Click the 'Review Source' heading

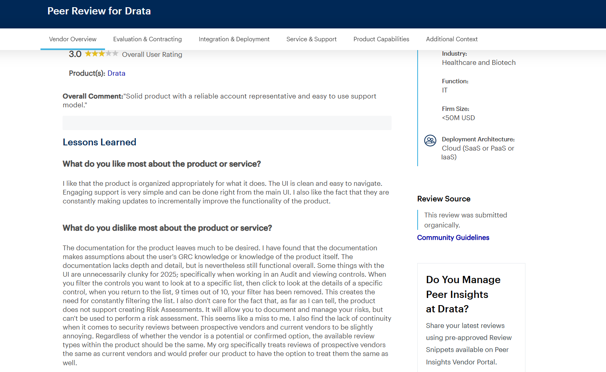(444, 199)
